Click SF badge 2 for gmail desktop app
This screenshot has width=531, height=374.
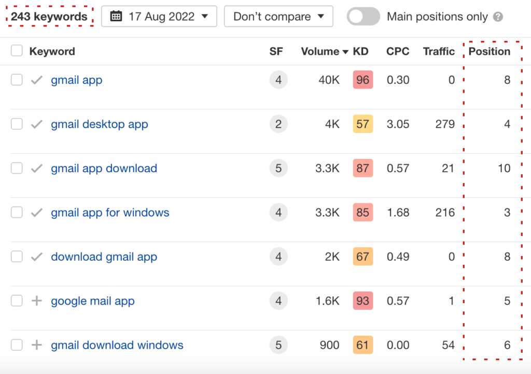tap(278, 124)
